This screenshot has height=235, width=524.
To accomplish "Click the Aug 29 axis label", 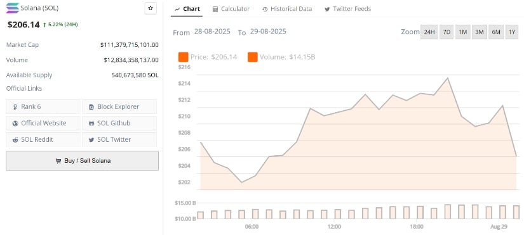I will click(499, 227).
